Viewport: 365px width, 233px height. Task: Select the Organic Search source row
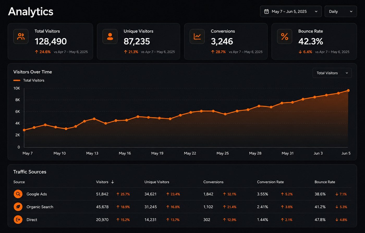[x=182, y=207]
